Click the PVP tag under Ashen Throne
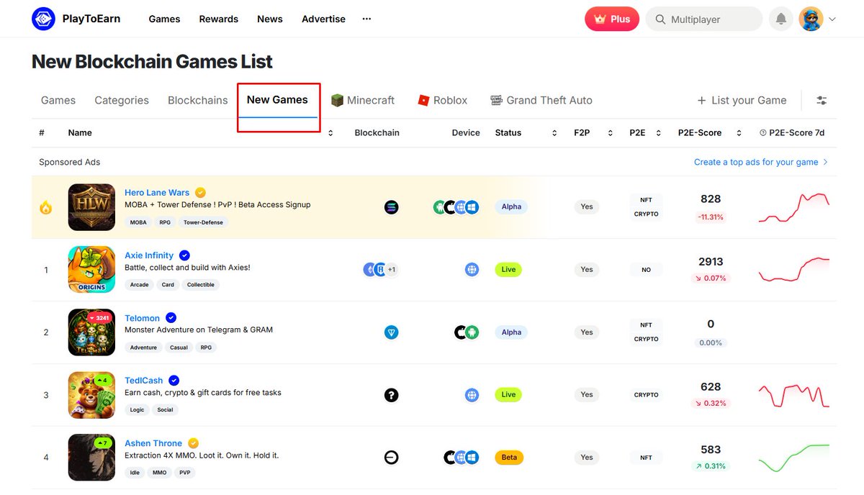This screenshot has height=495, width=864. coord(184,473)
